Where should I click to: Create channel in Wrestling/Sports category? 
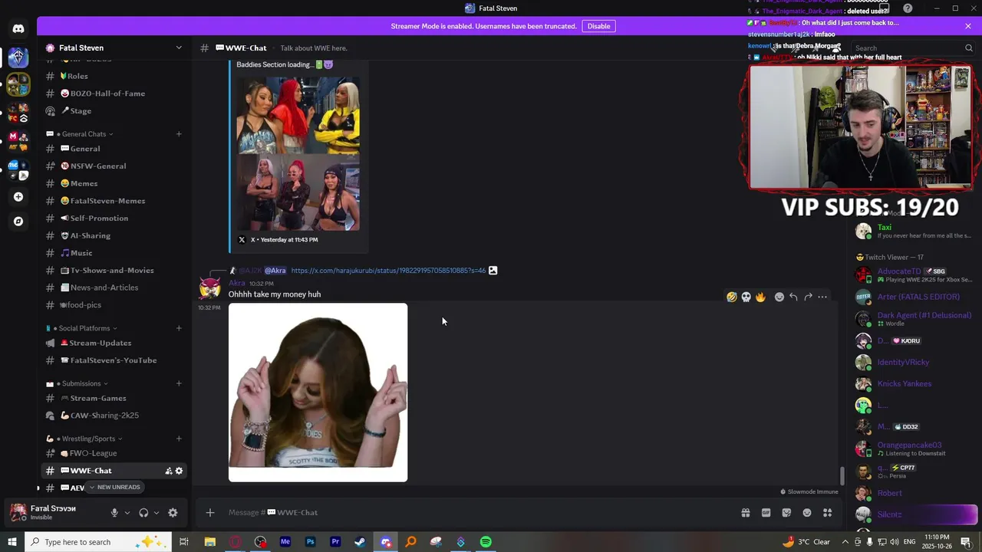click(x=179, y=439)
